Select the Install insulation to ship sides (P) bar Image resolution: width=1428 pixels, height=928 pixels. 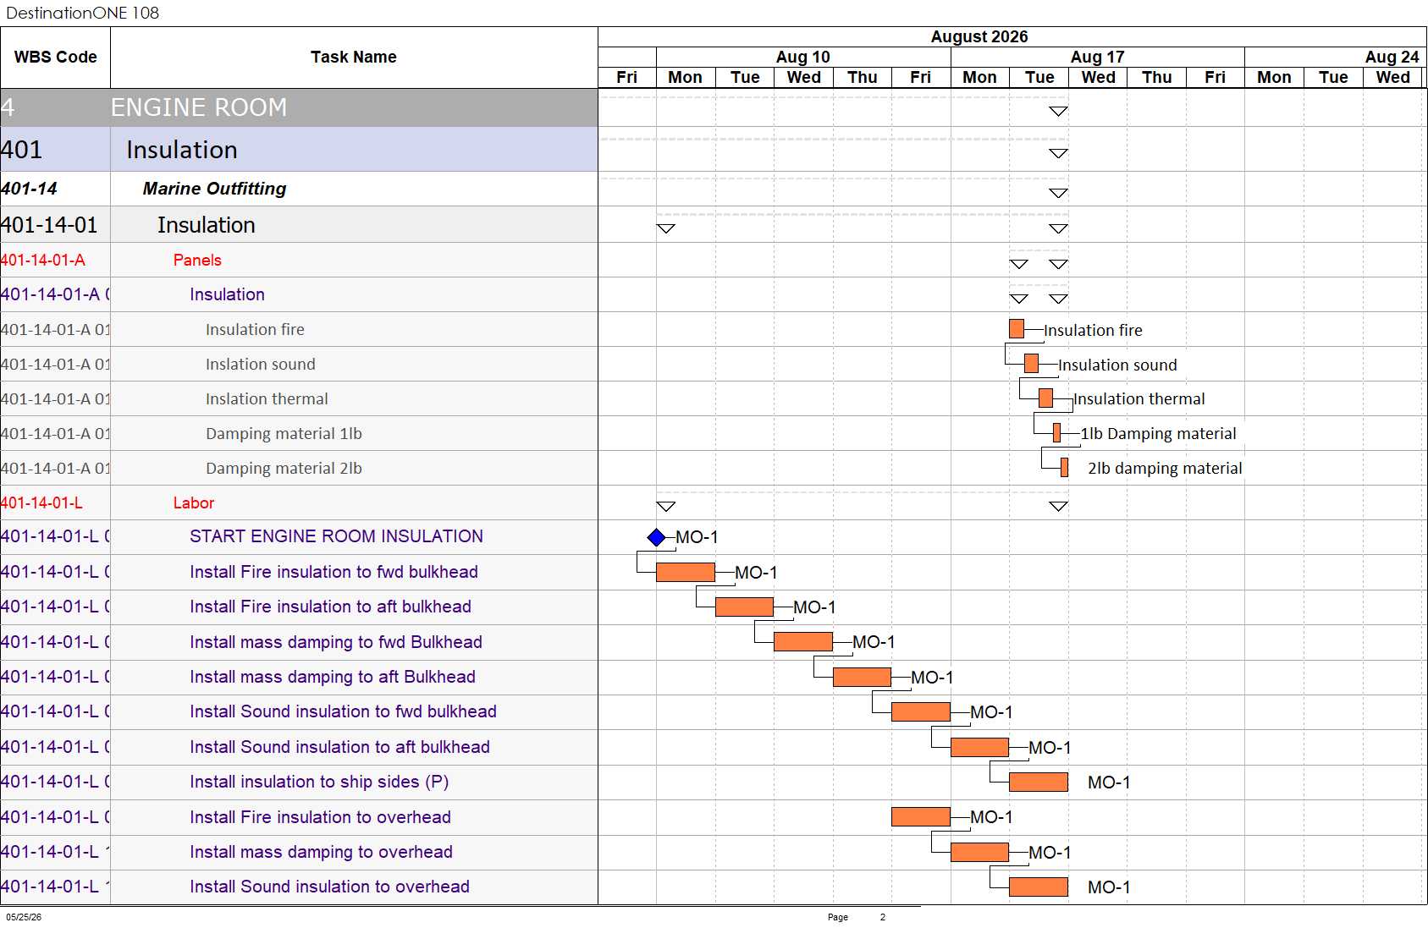[1039, 782]
